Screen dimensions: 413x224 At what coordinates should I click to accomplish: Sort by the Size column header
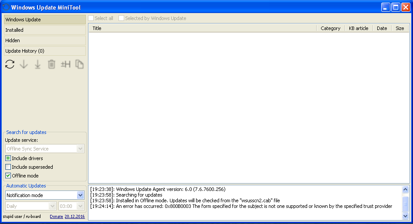pyautogui.click(x=400, y=28)
